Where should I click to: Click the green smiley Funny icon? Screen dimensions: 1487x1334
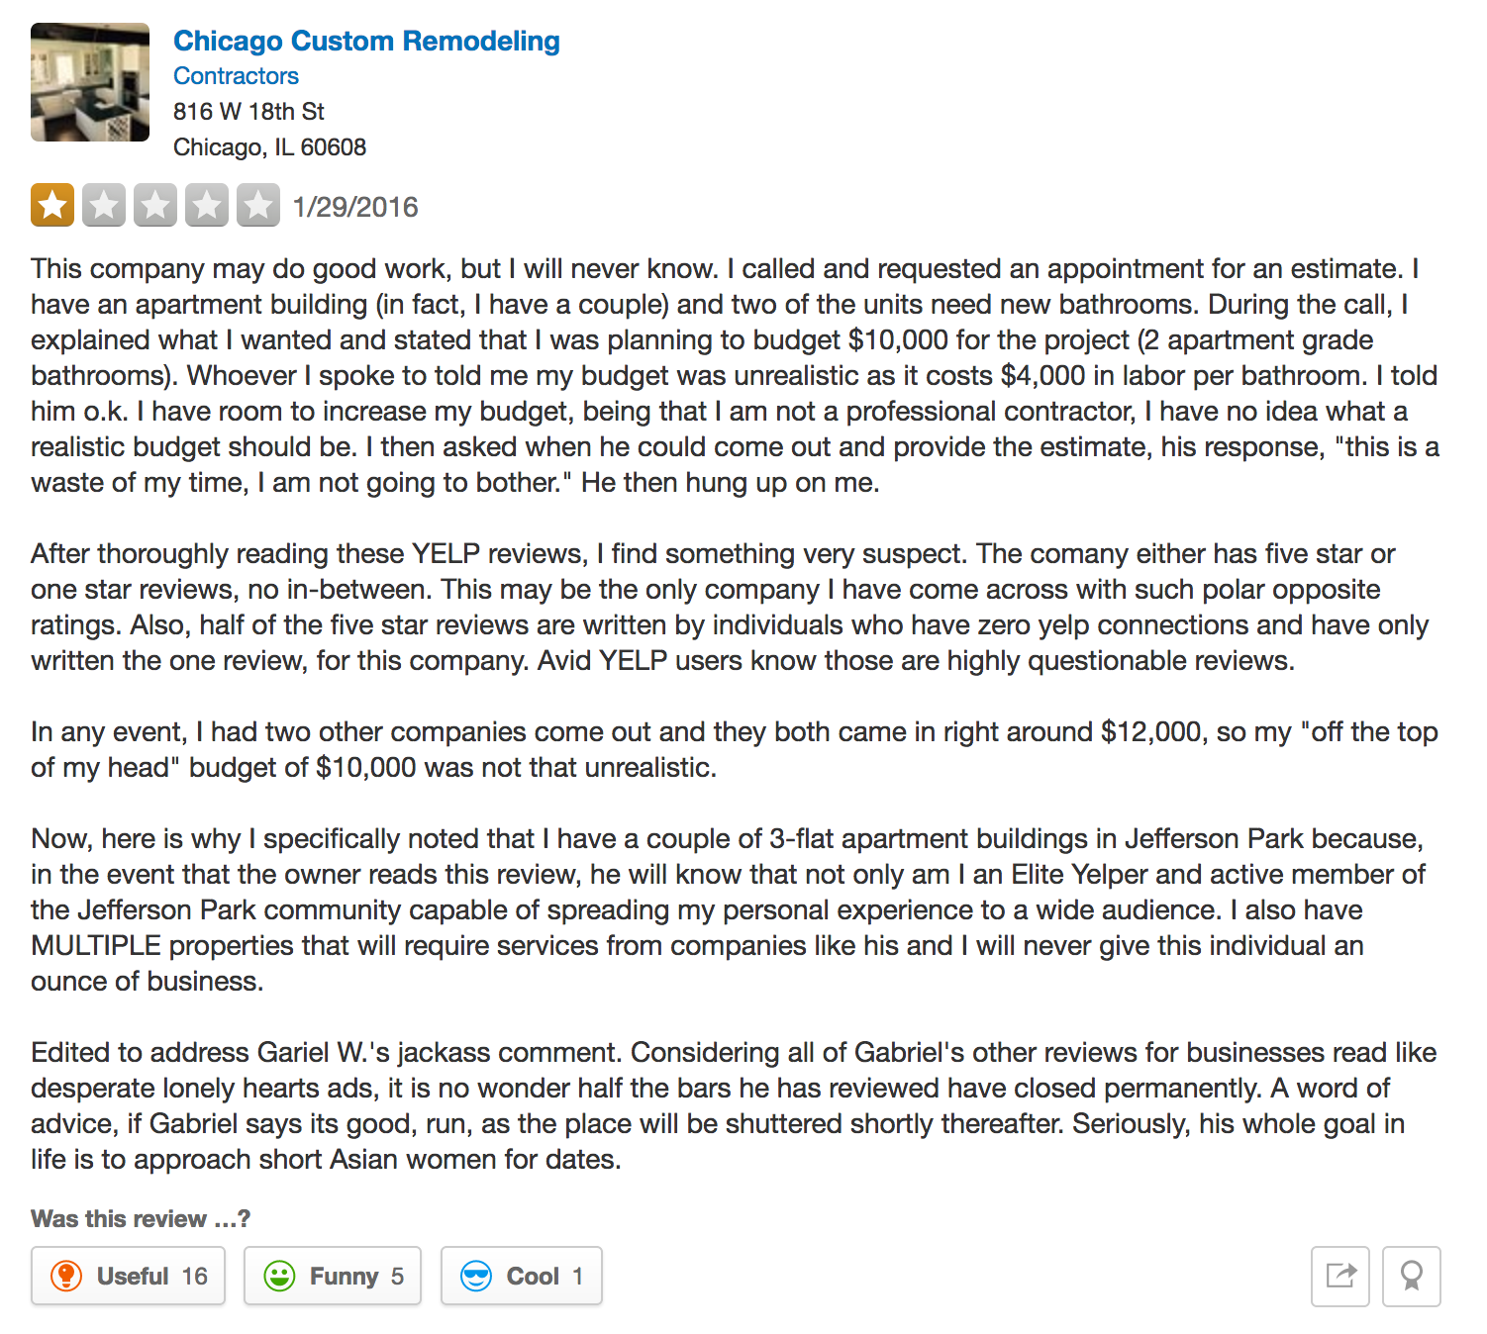coord(279,1276)
